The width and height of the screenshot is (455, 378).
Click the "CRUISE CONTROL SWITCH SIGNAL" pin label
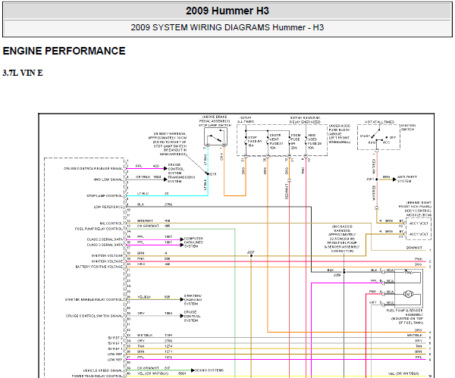pos(94,316)
